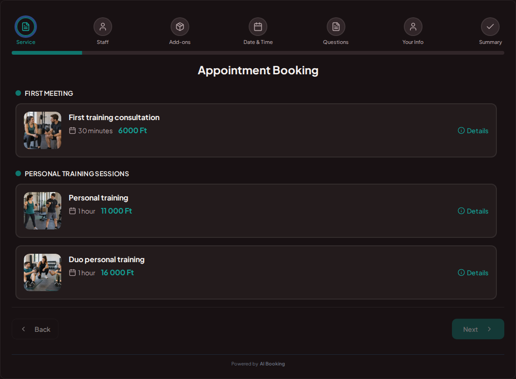The height and width of the screenshot is (379, 516).
Task: Open the AI Booking footer link
Action: [x=272, y=364]
